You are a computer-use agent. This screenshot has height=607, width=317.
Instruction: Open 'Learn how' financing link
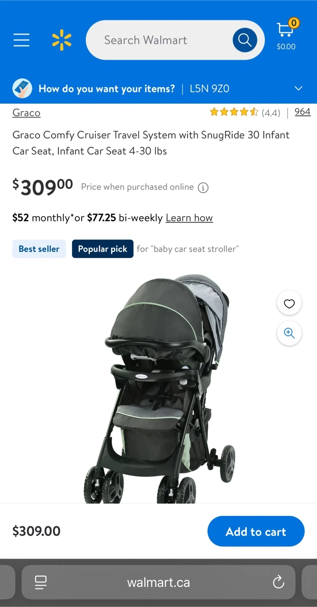(189, 218)
